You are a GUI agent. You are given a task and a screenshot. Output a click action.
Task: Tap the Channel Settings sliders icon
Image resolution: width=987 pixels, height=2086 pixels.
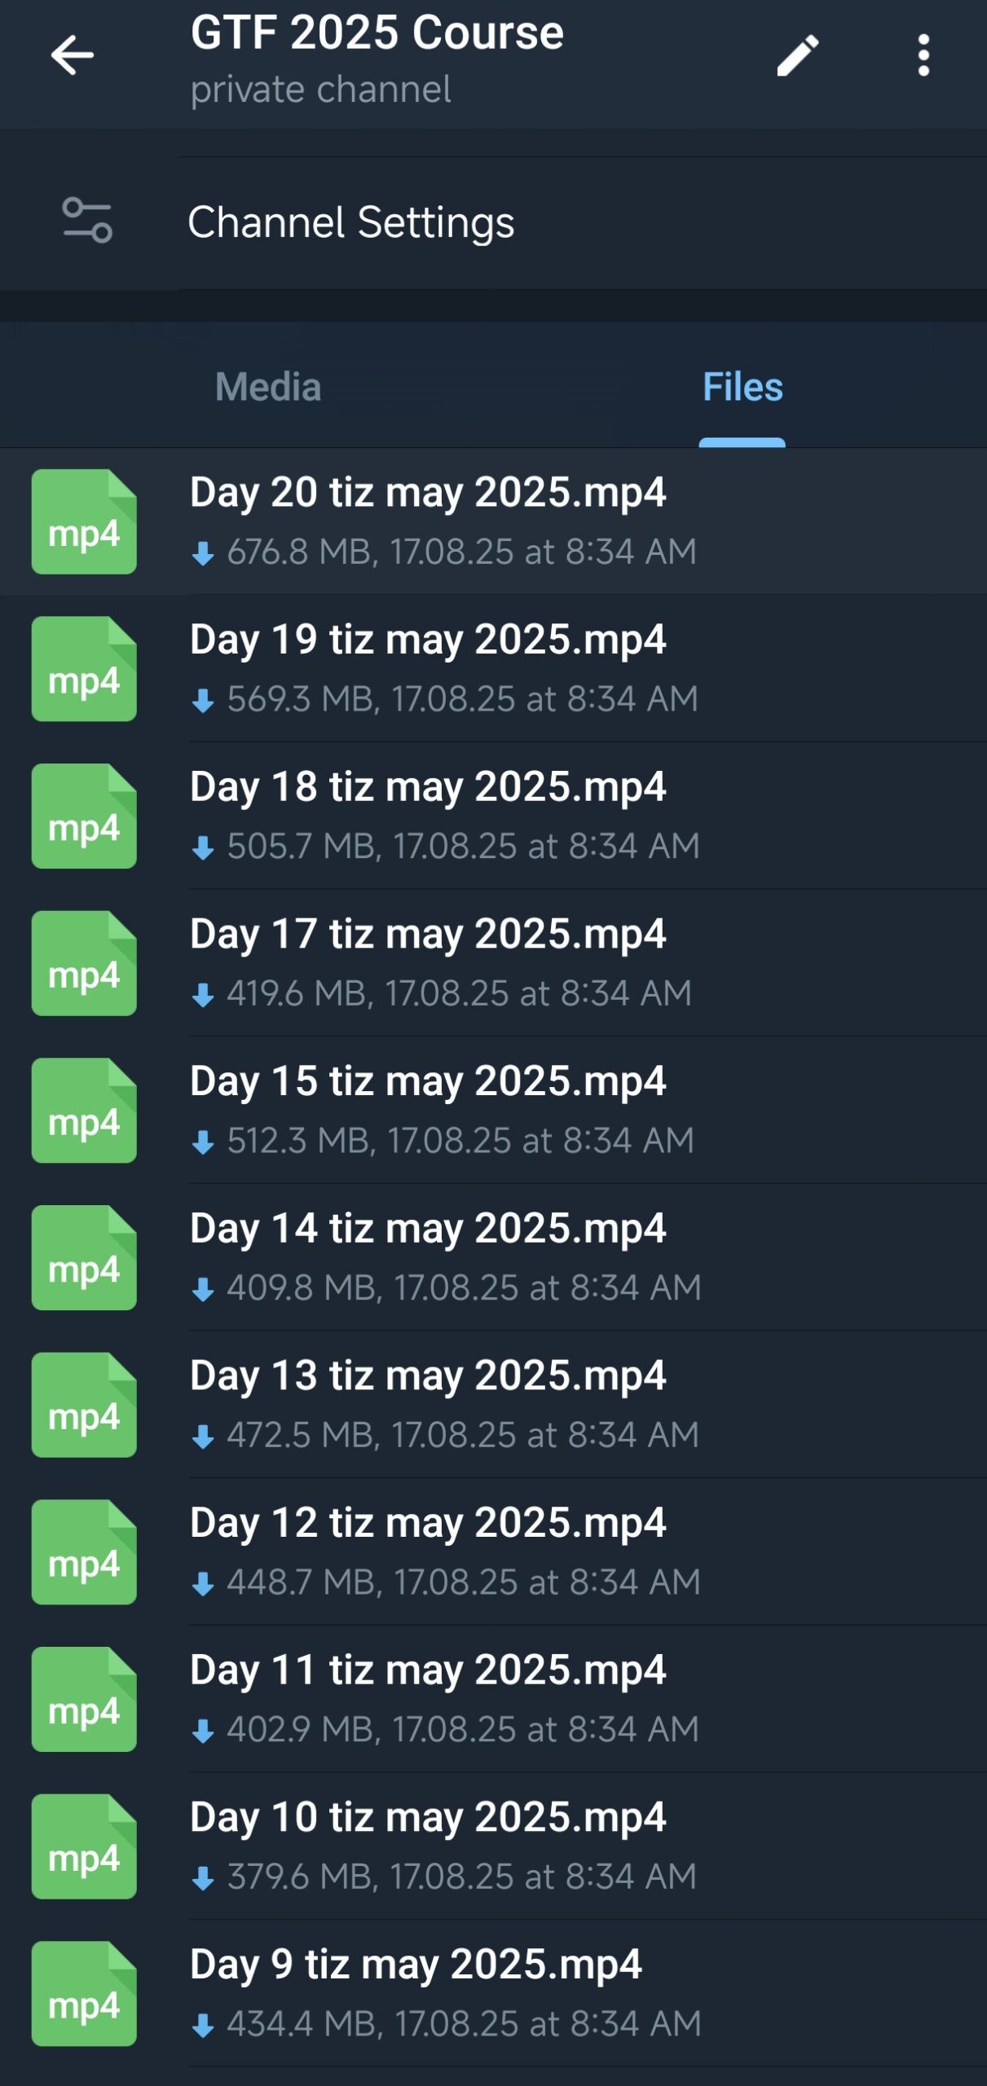point(87,221)
